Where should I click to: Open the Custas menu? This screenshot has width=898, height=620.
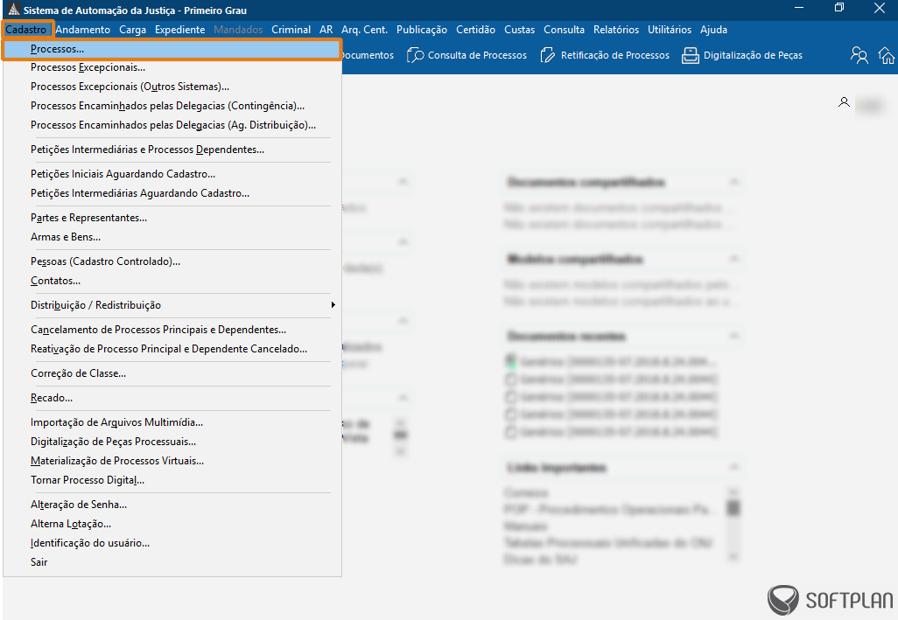(x=519, y=30)
